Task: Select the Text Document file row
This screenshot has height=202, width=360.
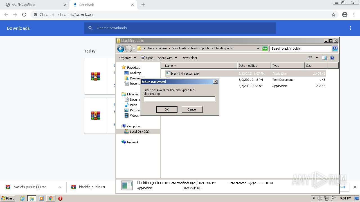Action: click(x=245, y=80)
